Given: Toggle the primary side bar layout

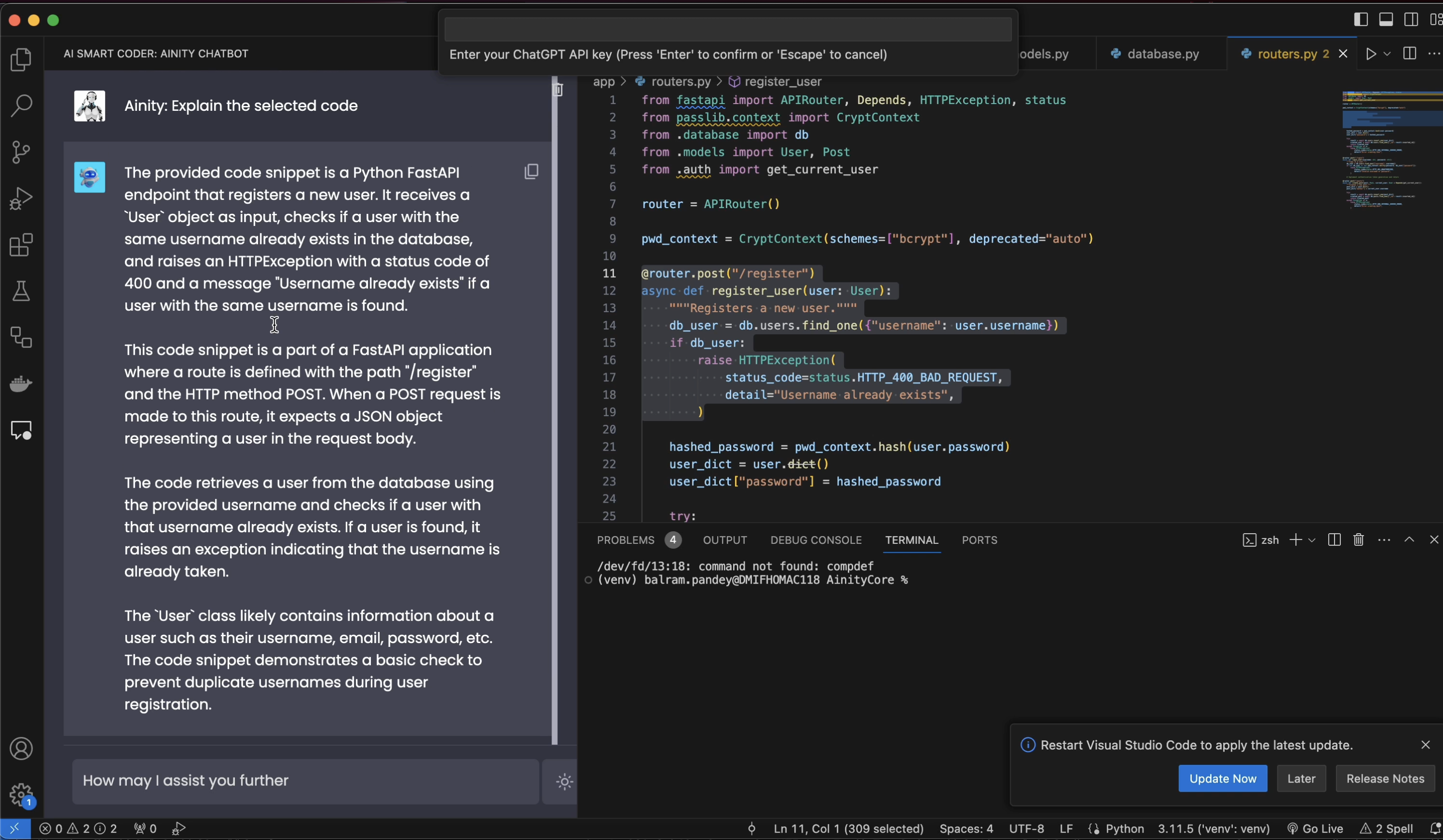Looking at the screenshot, I should 1361,19.
